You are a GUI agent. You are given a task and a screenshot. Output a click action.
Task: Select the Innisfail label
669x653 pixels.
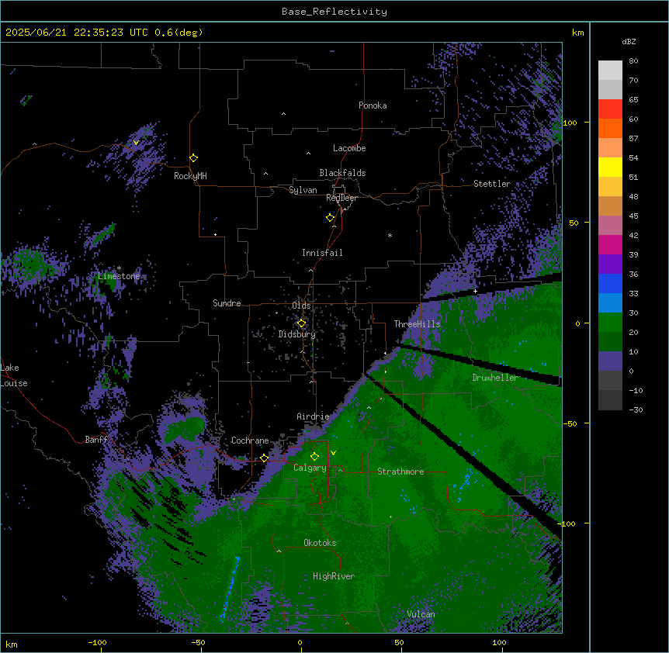(322, 253)
